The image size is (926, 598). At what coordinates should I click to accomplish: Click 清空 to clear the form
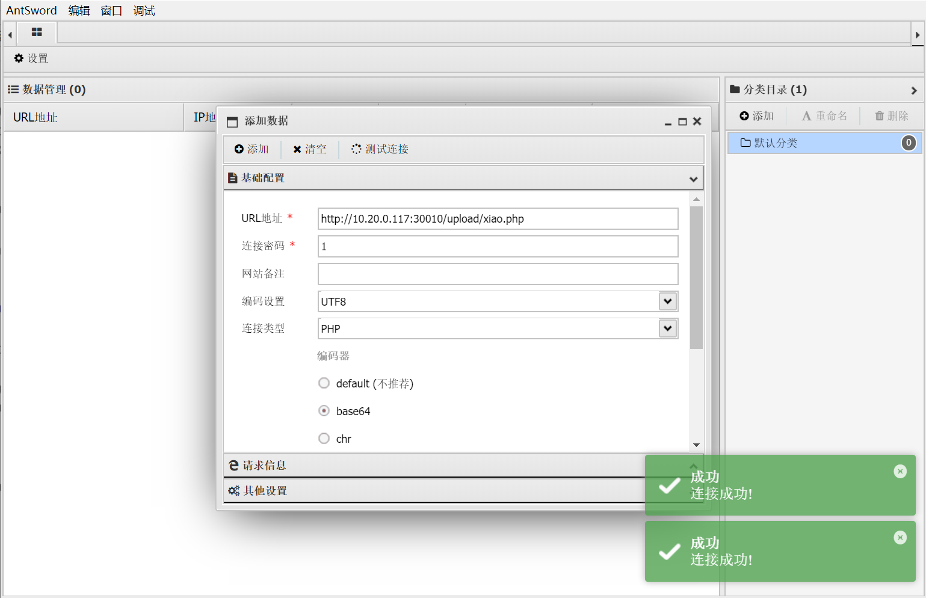click(310, 149)
